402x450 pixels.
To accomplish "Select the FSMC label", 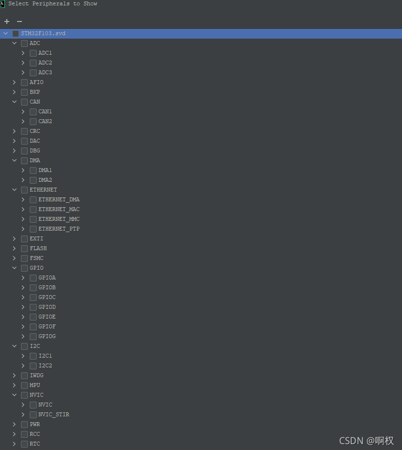I will click(37, 258).
